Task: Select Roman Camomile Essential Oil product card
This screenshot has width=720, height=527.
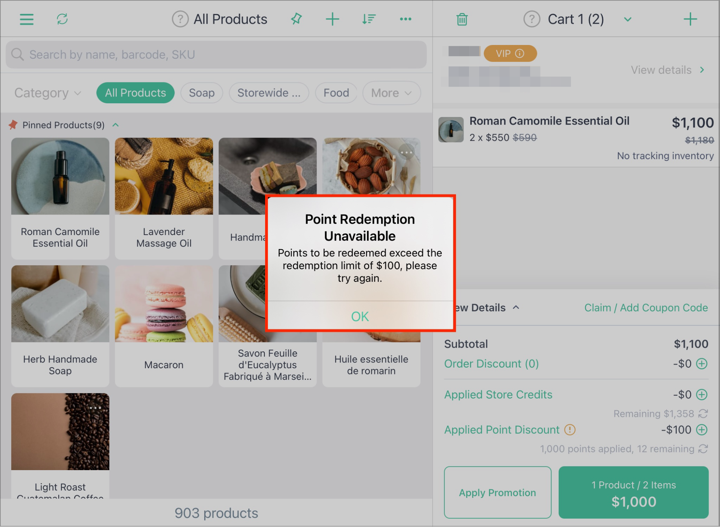Action: click(x=60, y=198)
